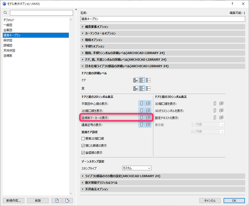Image resolution: width=249 pixels, height=206 pixels.
Task: Open the door 表示側 内側 dropdown
Action: [210, 125]
